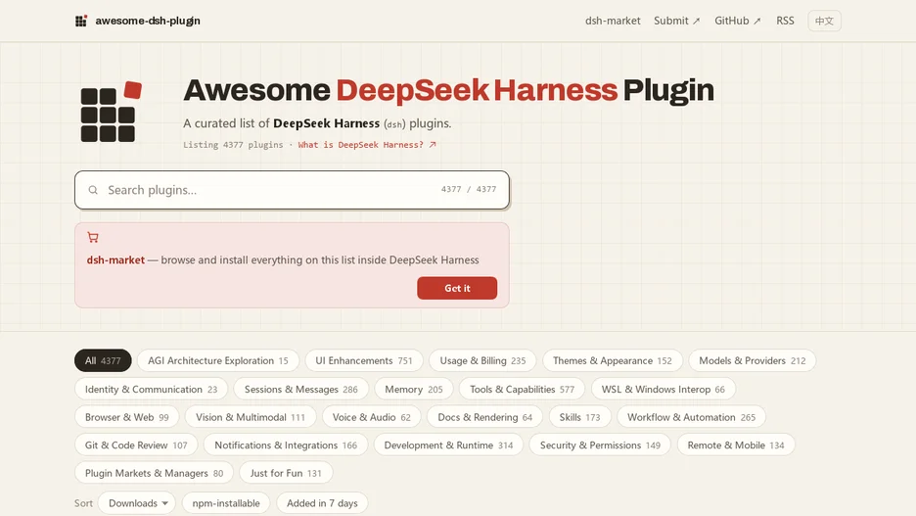
Task: Filter by UI Enhancements category
Action: [364, 360]
